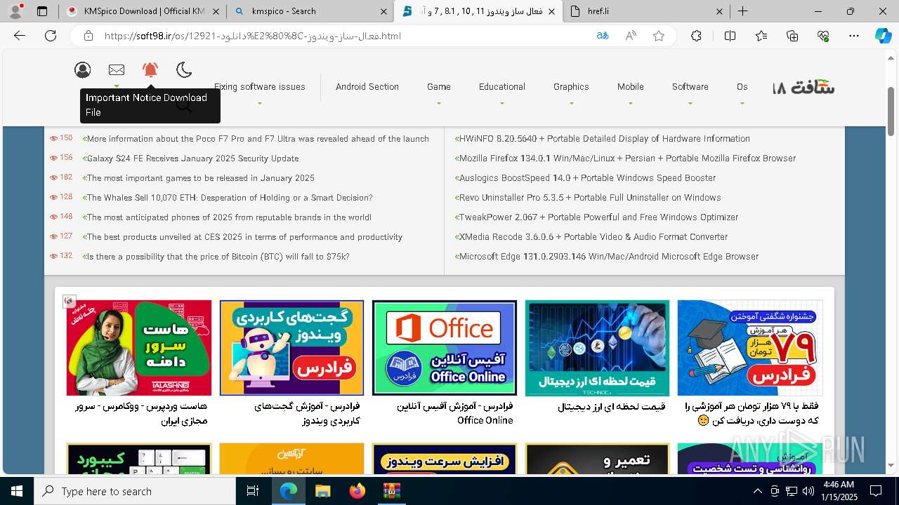Activate the read aloud icon
899x505 pixels.
point(631,36)
